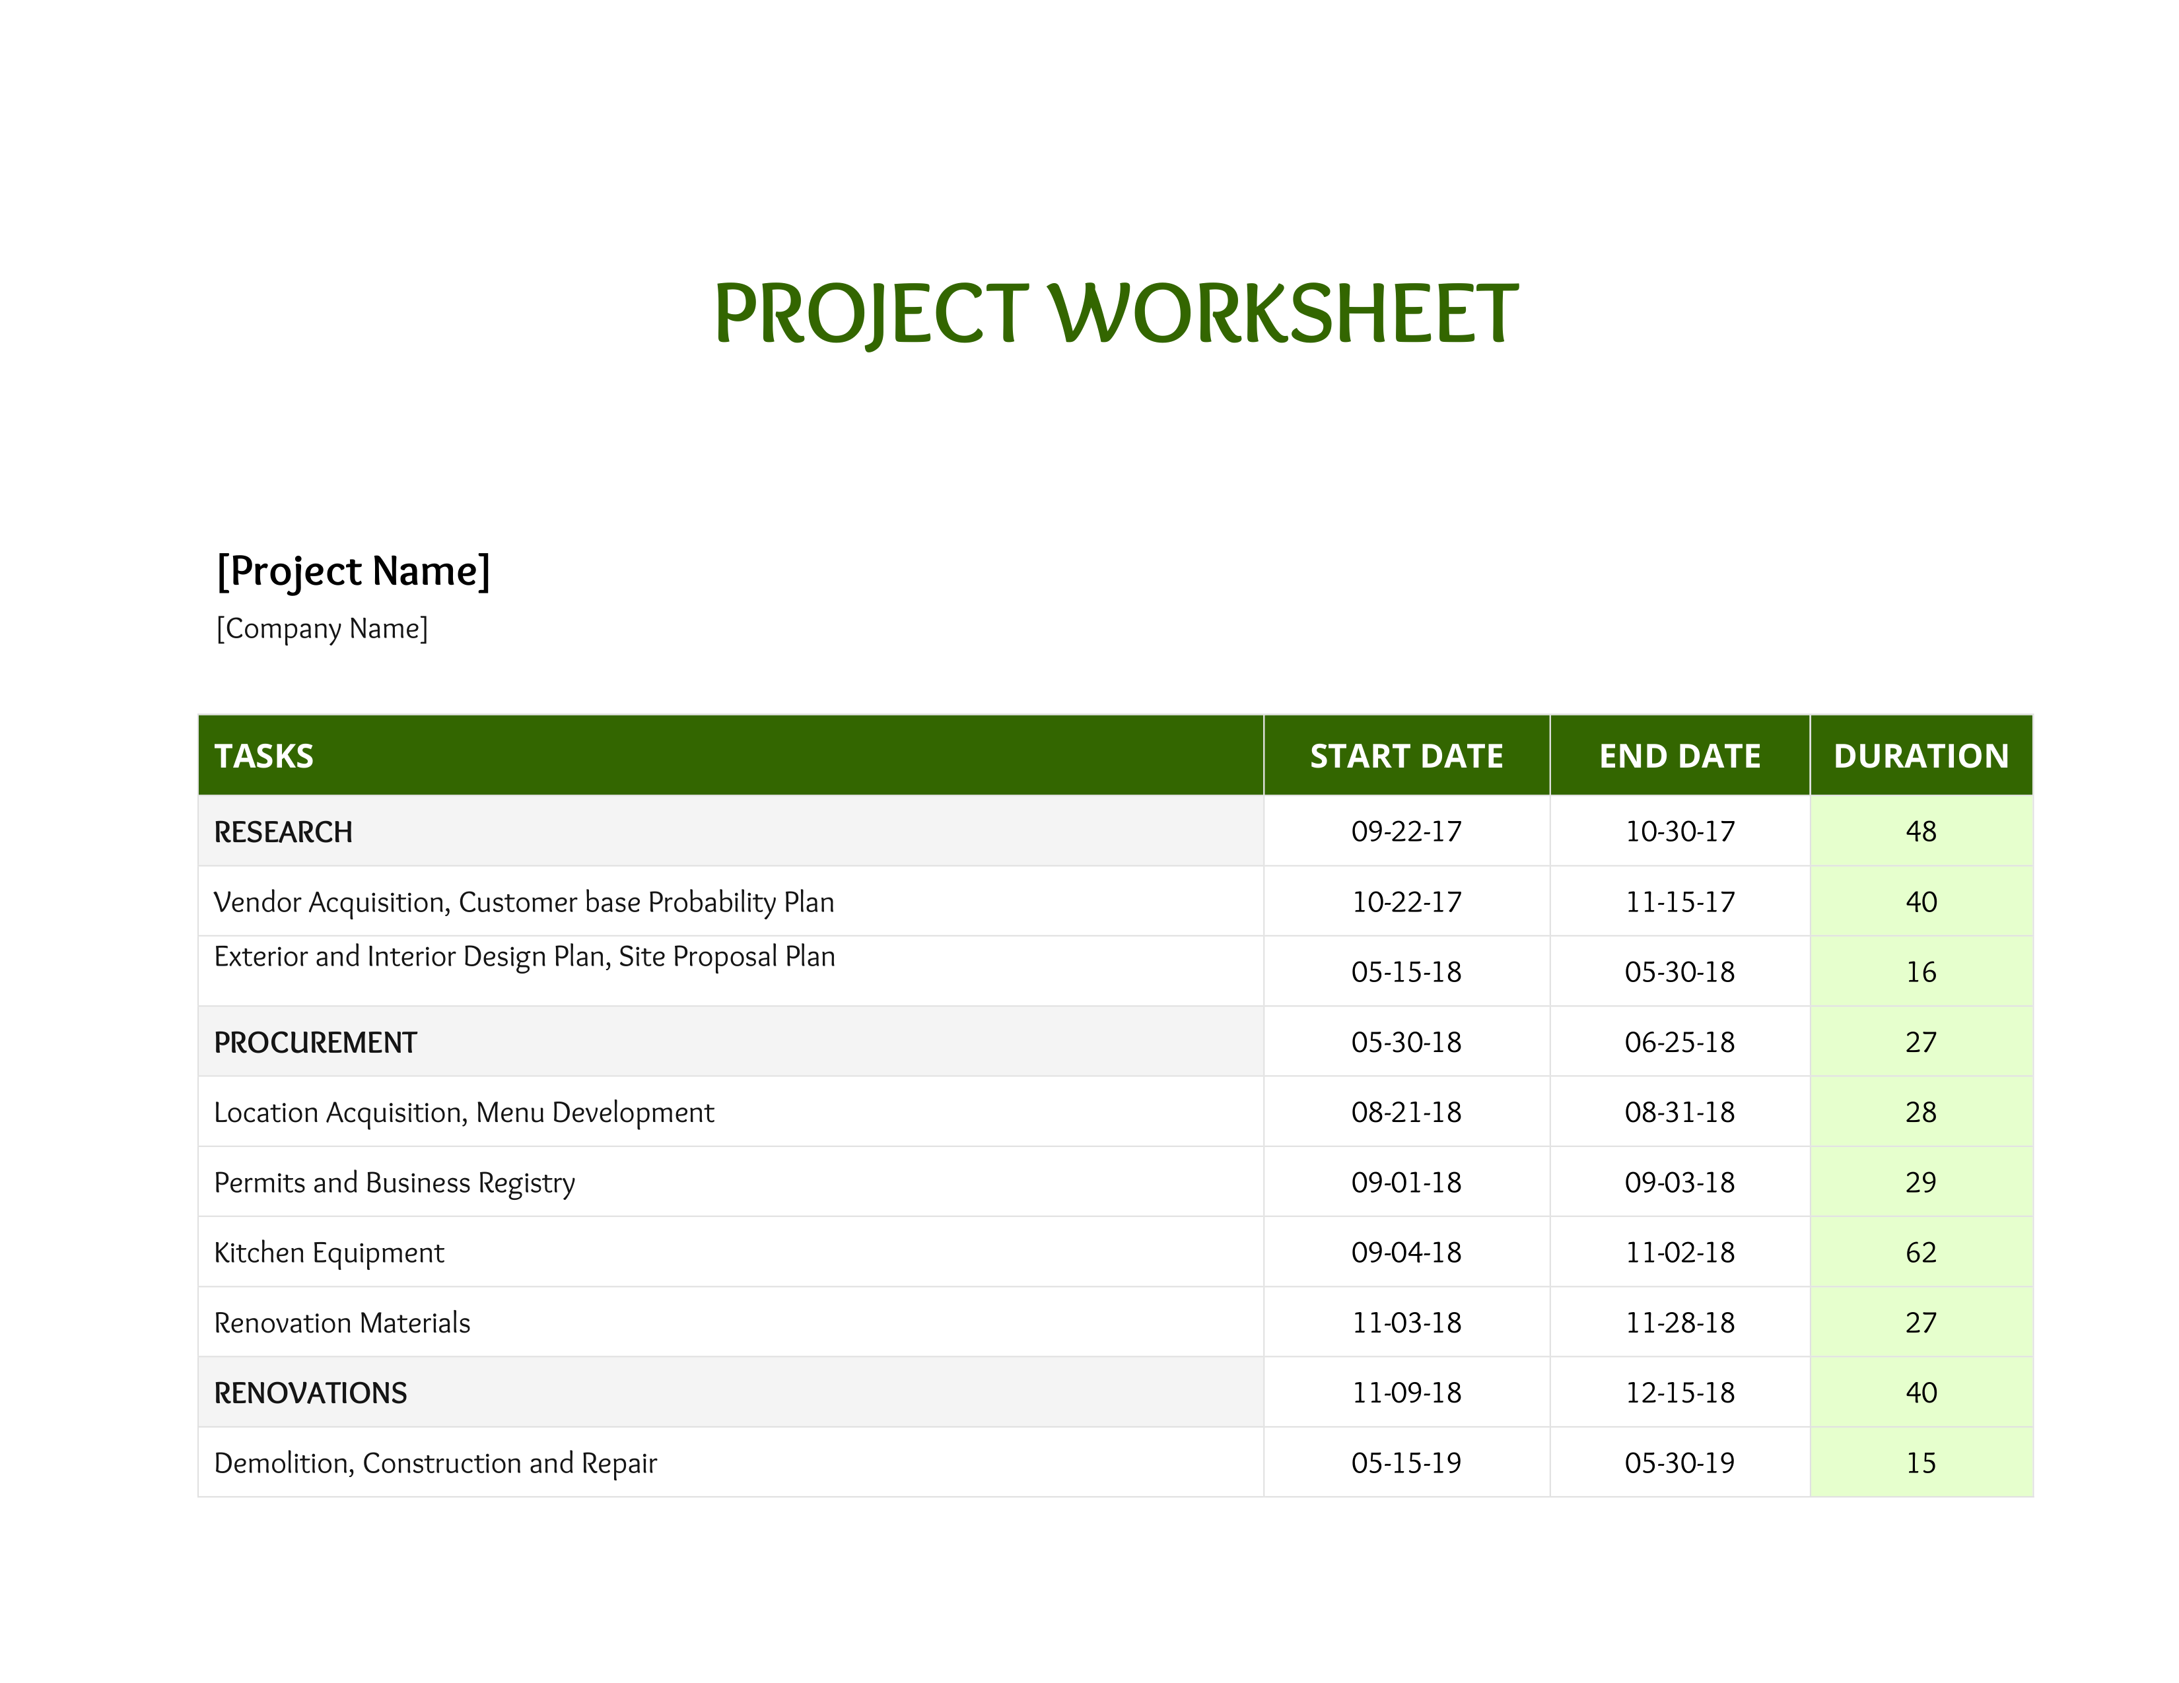Select start date 05-15-19
This screenshot has height=1683, width=2179.
point(1406,1463)
